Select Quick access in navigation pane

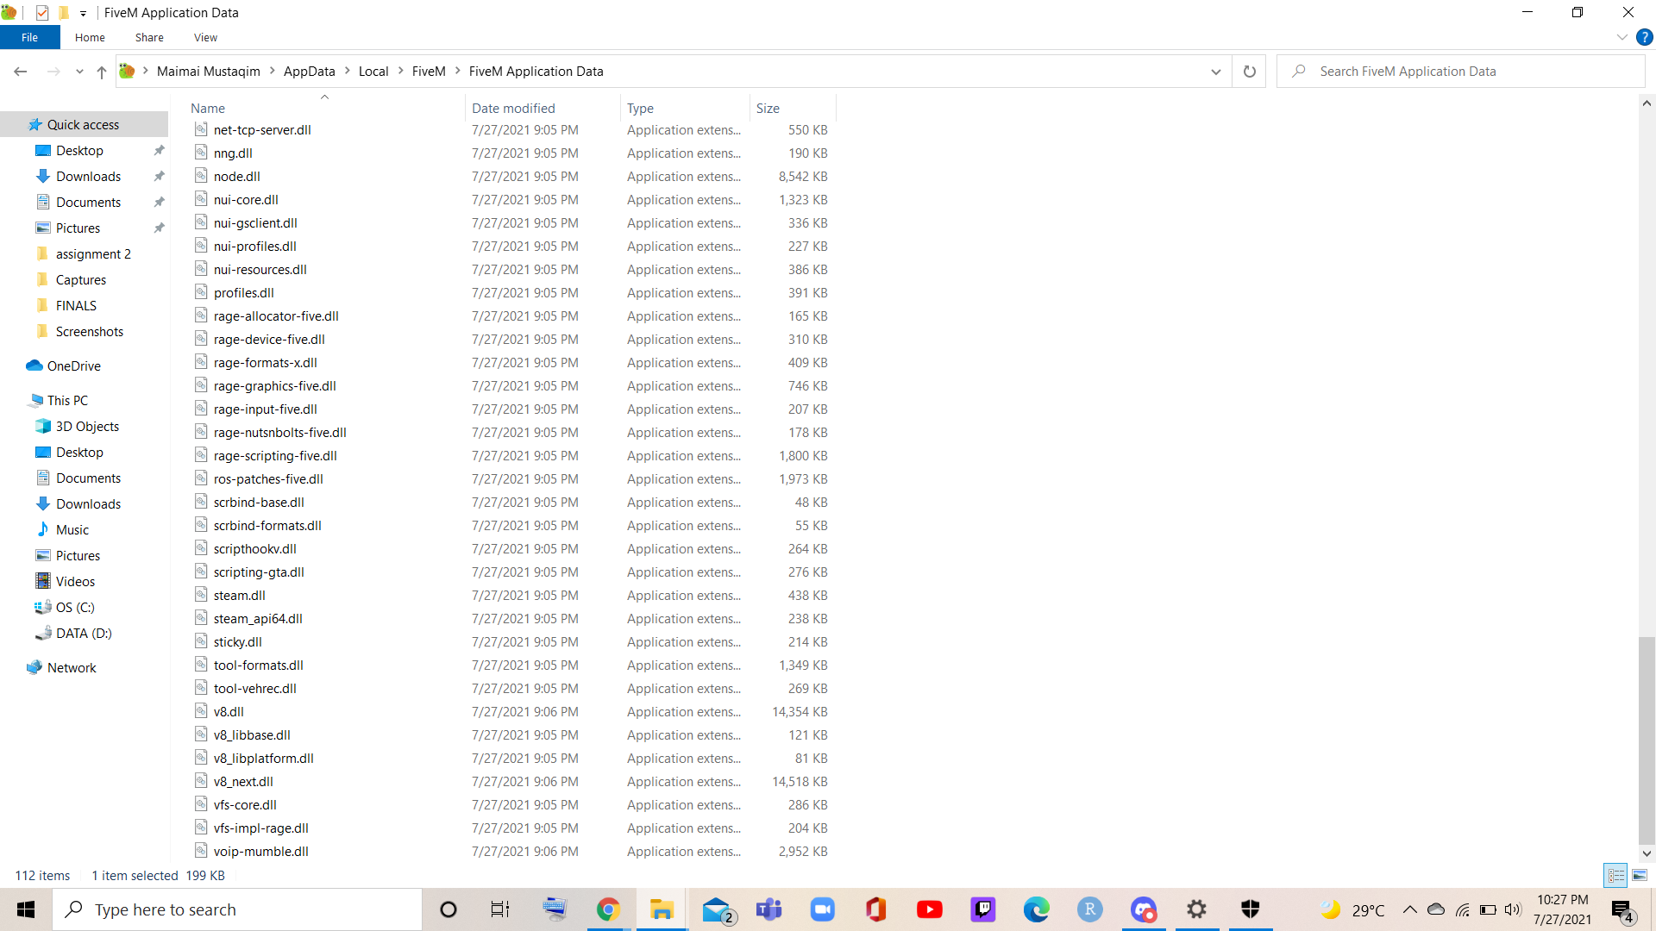pyautogui.click(x=83, y=124)
